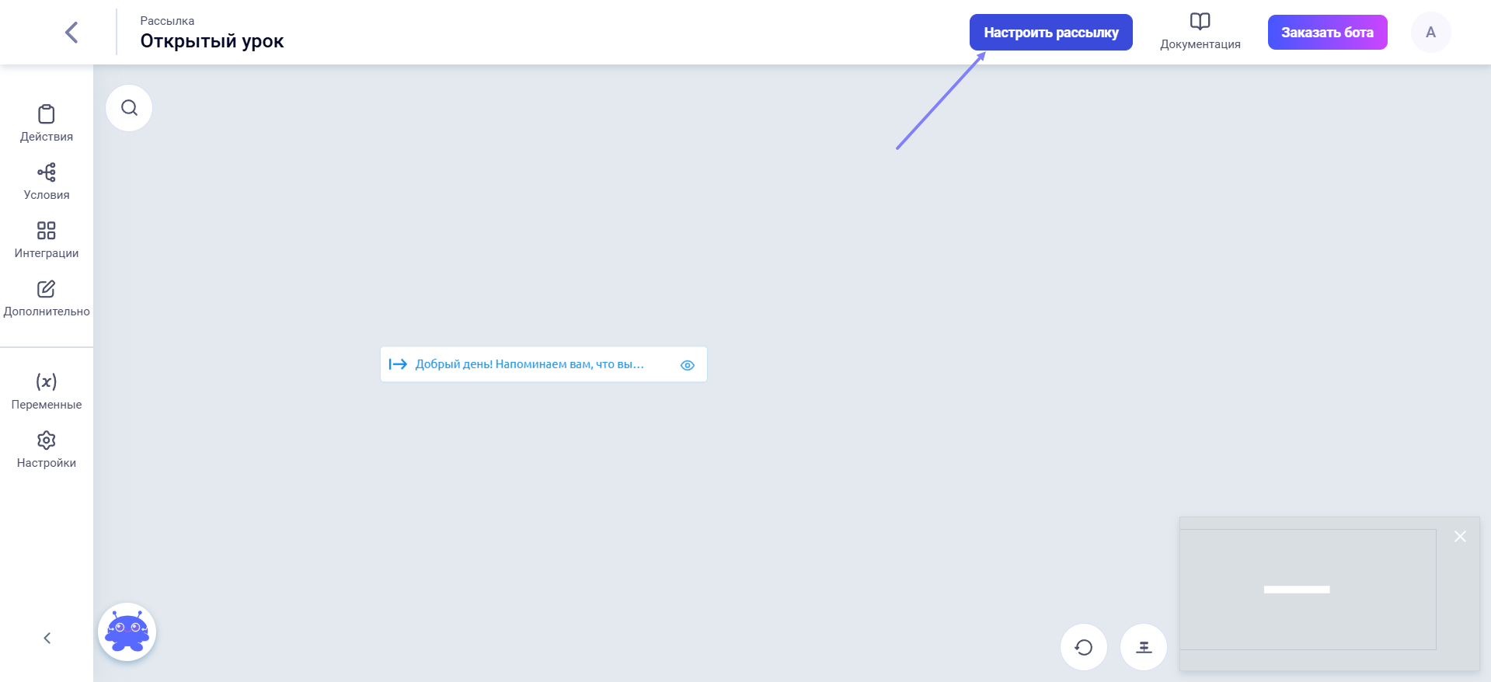Screen dimensions: 1491x682
Task: Collapse the left sidebar
Action: click(x=47, y=638)
